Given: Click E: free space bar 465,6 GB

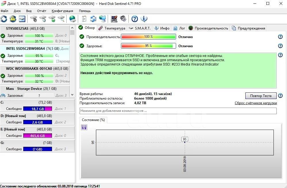Looking at the screenshot, I should pos(38,136).
